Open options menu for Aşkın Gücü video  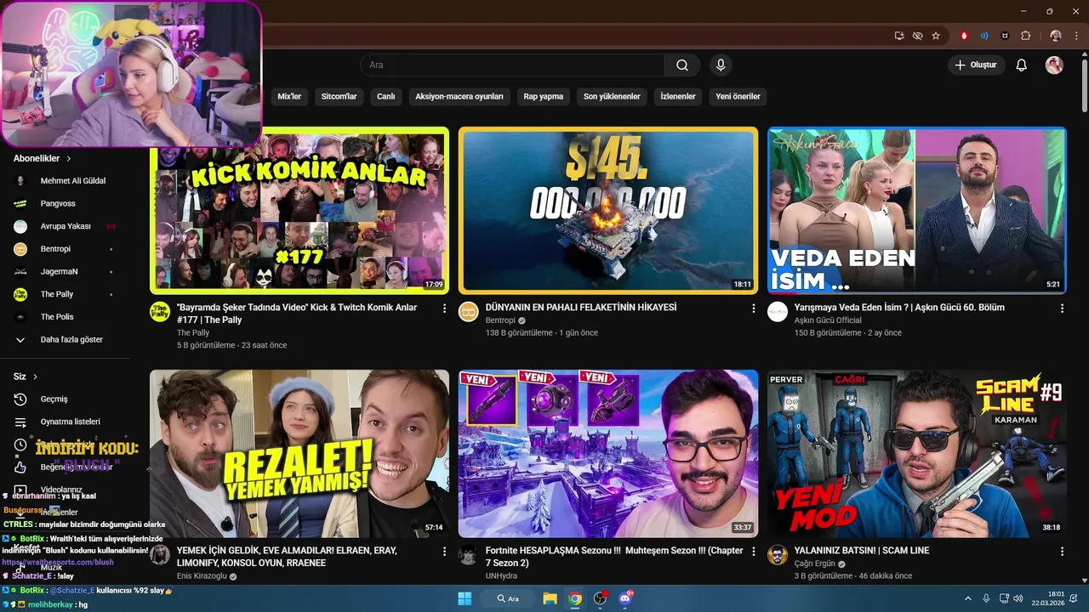(1062, 309)
